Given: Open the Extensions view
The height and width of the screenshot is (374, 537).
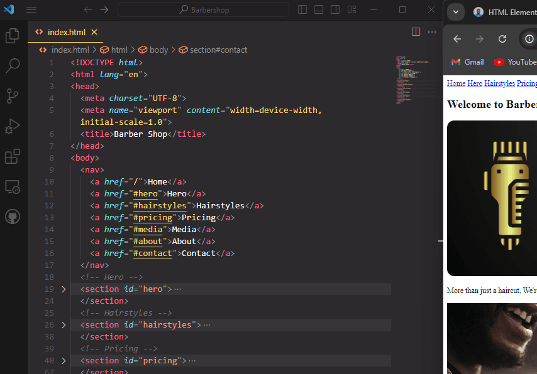Looking at the screenshot, I should click(x=13, y=156).
